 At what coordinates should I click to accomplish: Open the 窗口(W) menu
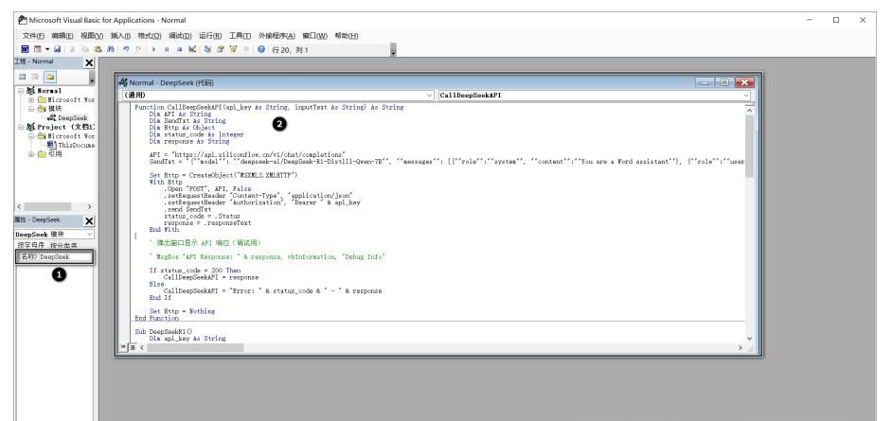pos(314,35)
